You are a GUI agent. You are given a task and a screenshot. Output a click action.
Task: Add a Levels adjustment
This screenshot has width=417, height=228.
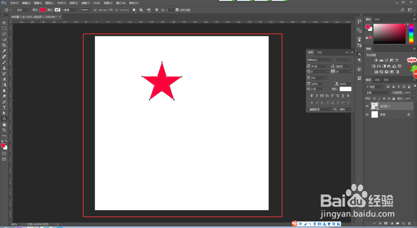[x=381, y=60]
